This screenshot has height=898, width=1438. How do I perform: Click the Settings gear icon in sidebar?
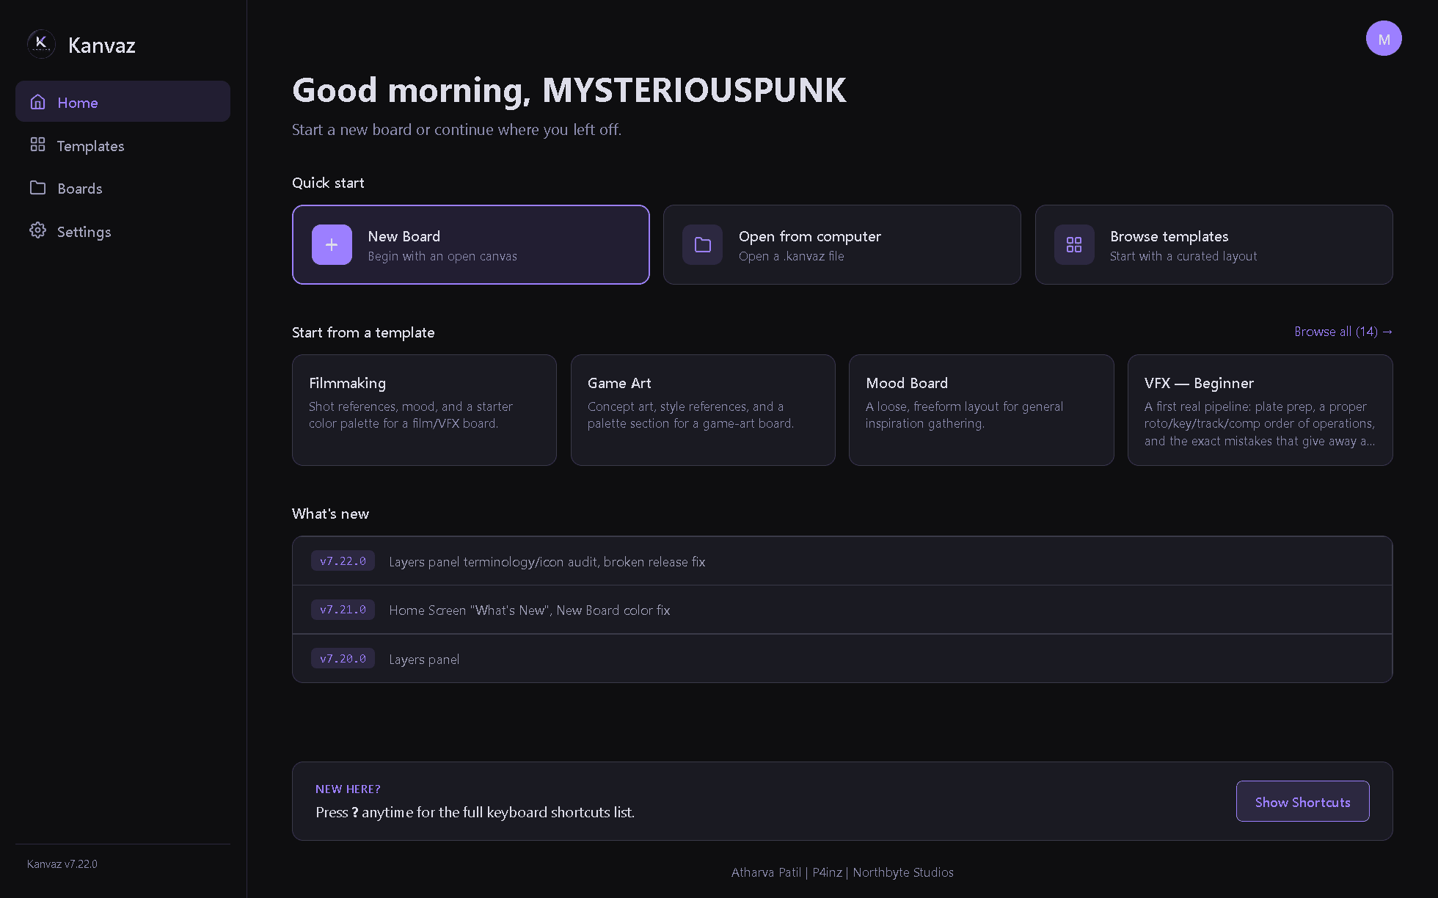click(37, 230)
